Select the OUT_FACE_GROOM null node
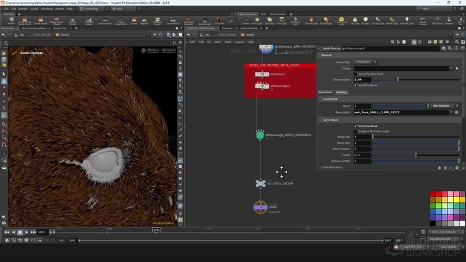 tap(260, 183)
